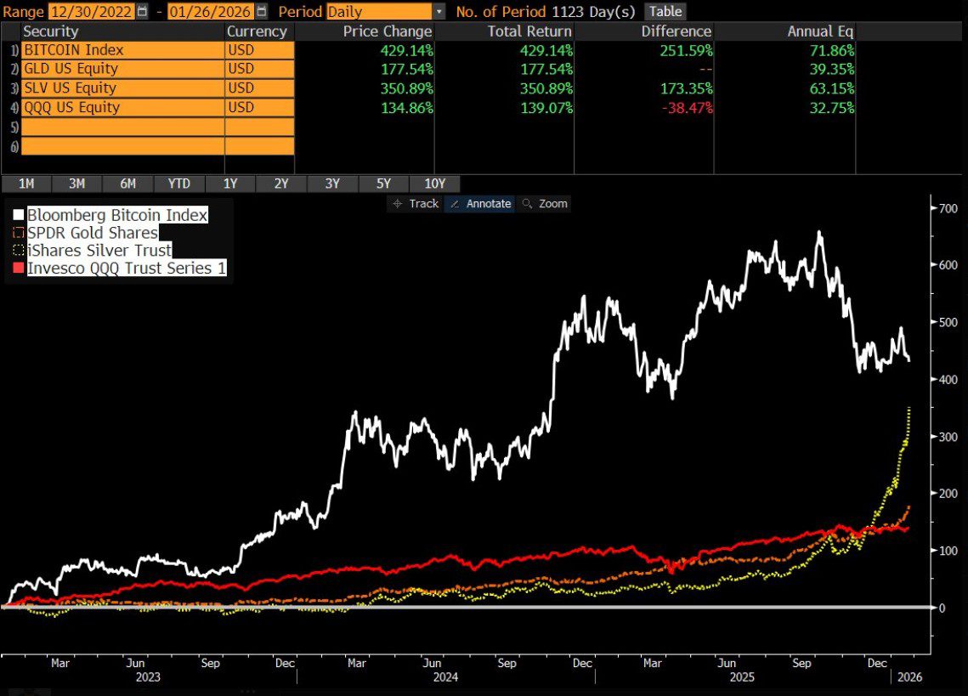Select the 1Y range tab

(230, 184)
